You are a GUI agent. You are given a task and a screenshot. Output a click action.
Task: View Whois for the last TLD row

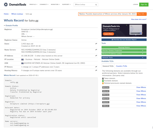(x=141, y=106)
